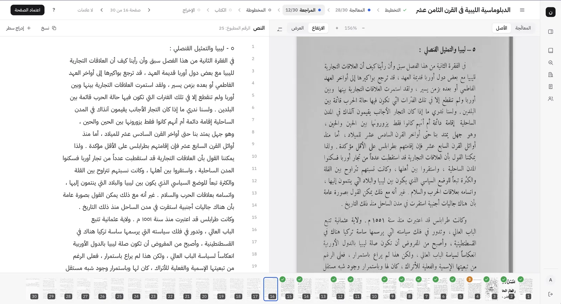Screen dimensions: 561x304
Task: Switch image view to المعالجة
Action: pyautogui.click(x=523, y=28)
